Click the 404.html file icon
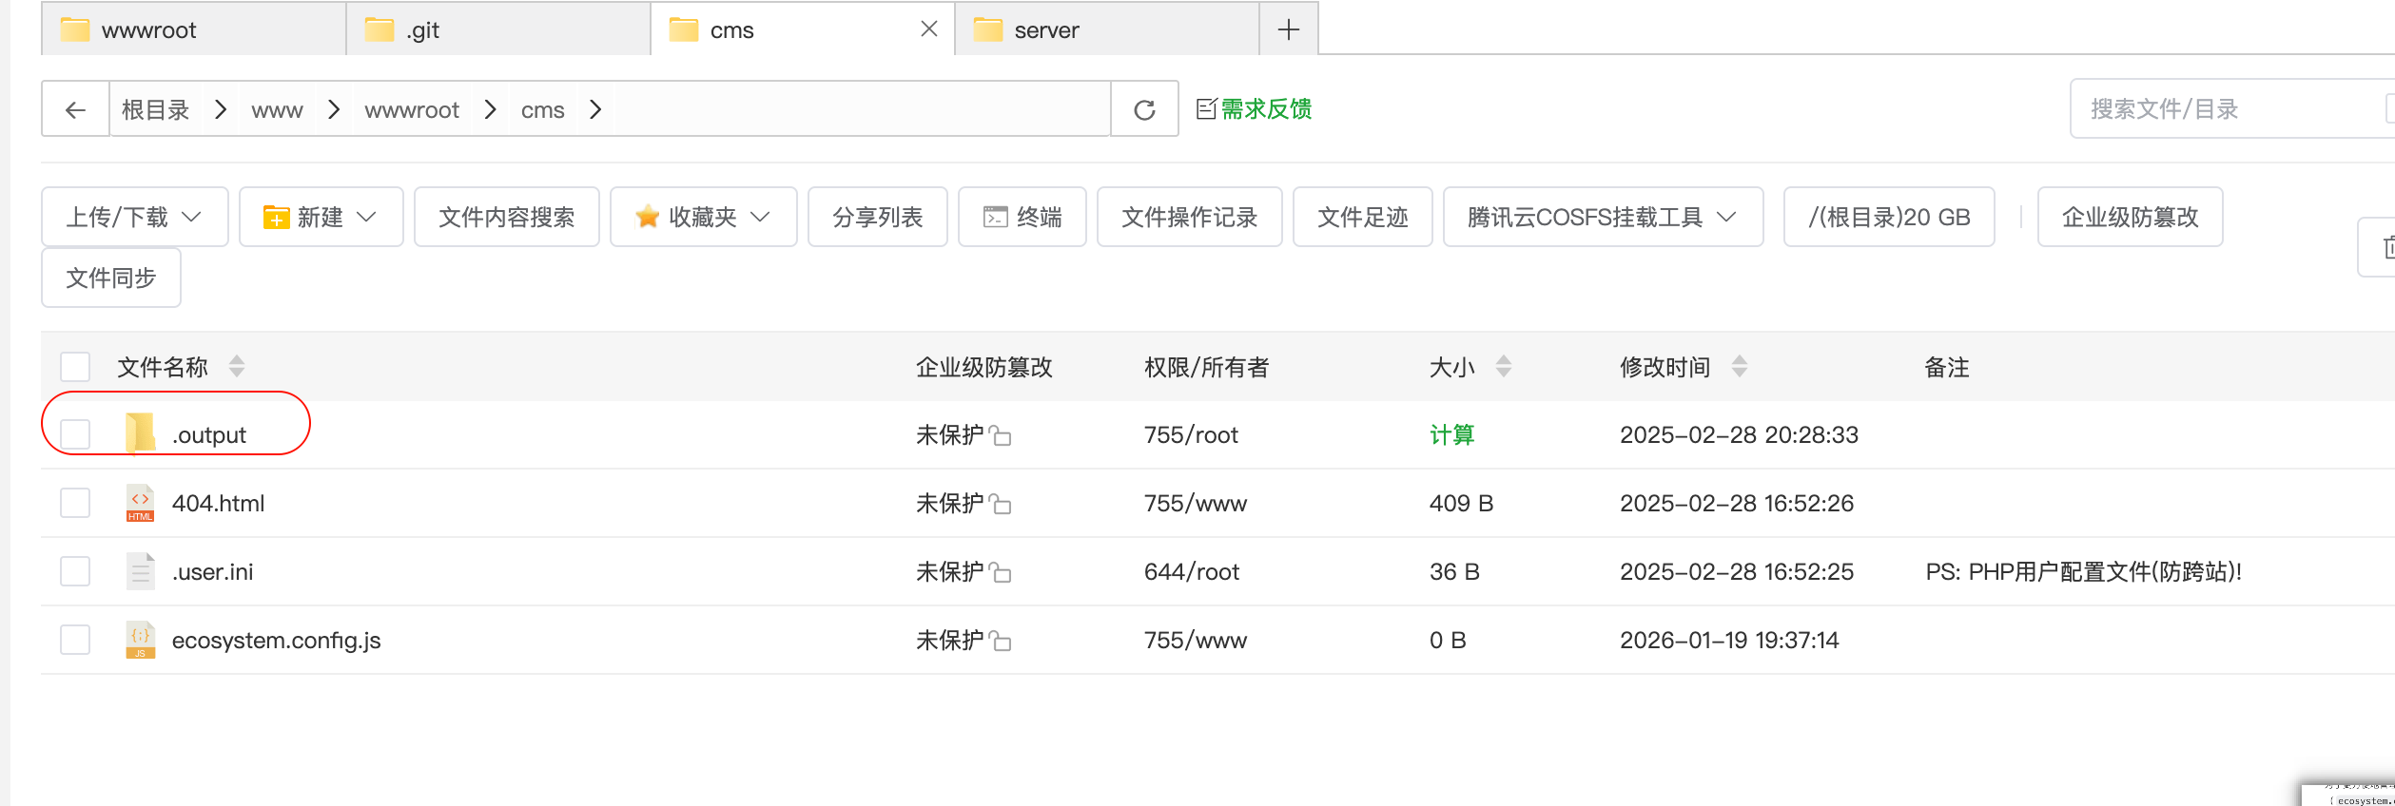The height and width of the screenshot is (806, 2395). [140, 503]
